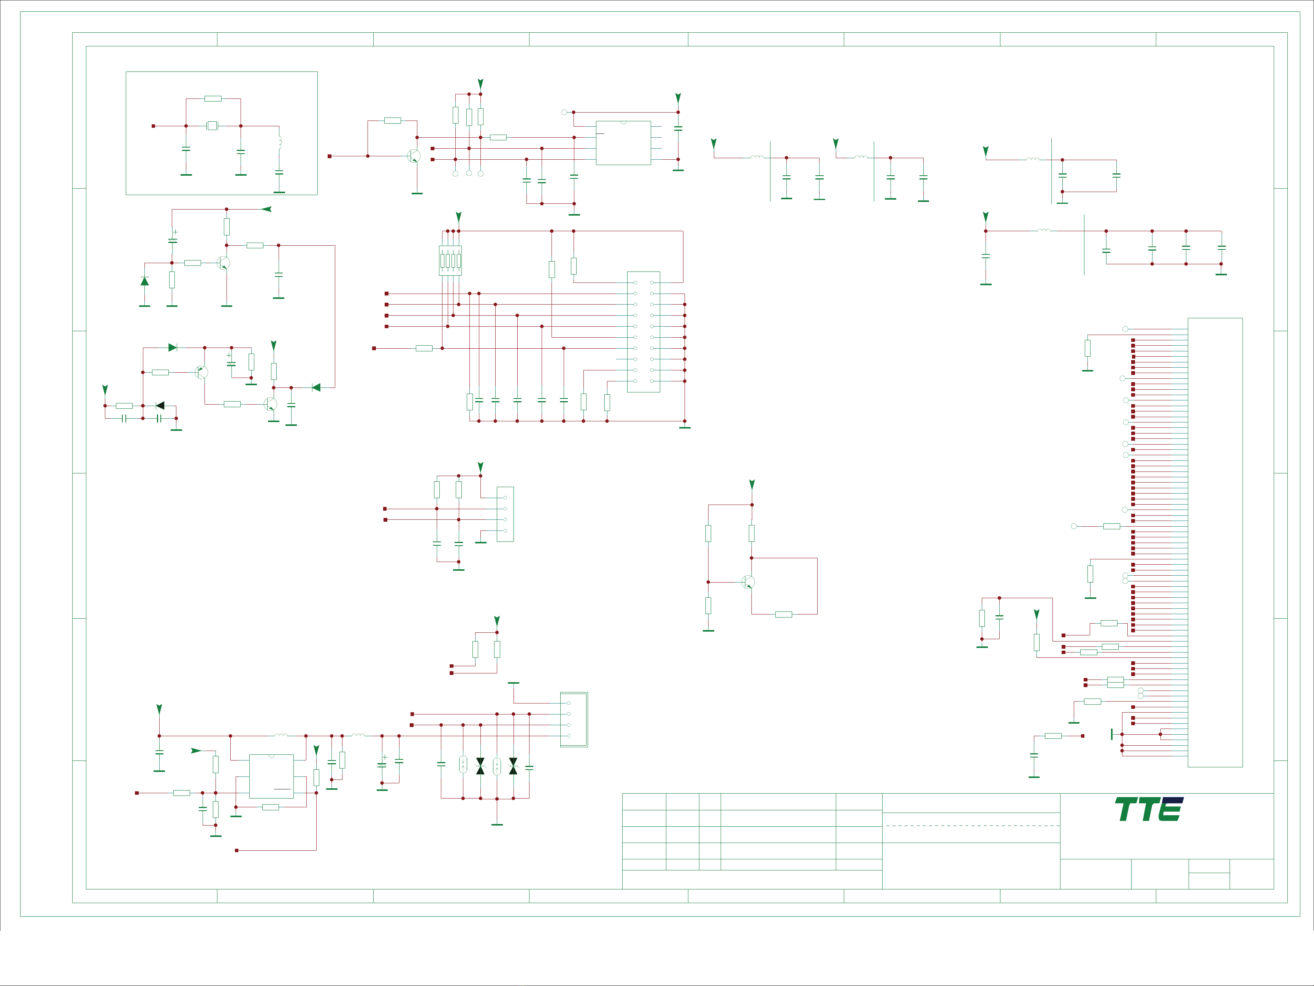
Task: Click the regulator IC with the overline marking
Action: (x=271, y=776)
